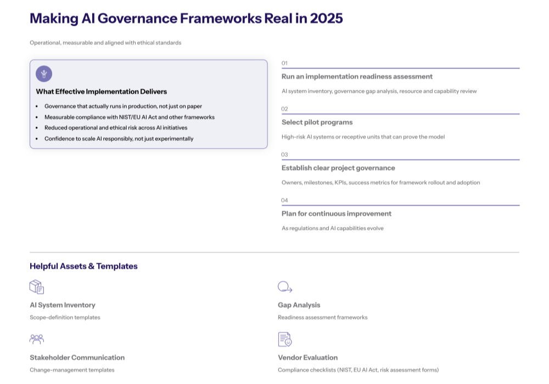Click the Stakeholder Communication people icon

[x=36, y=338]
